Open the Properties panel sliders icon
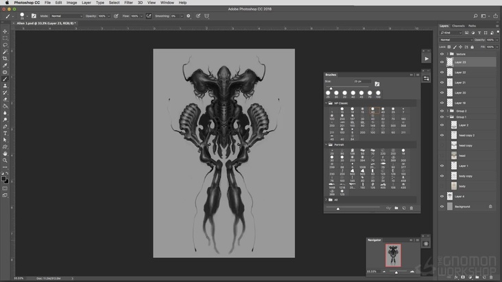502x282 pixels. click(x=426, y=78)
